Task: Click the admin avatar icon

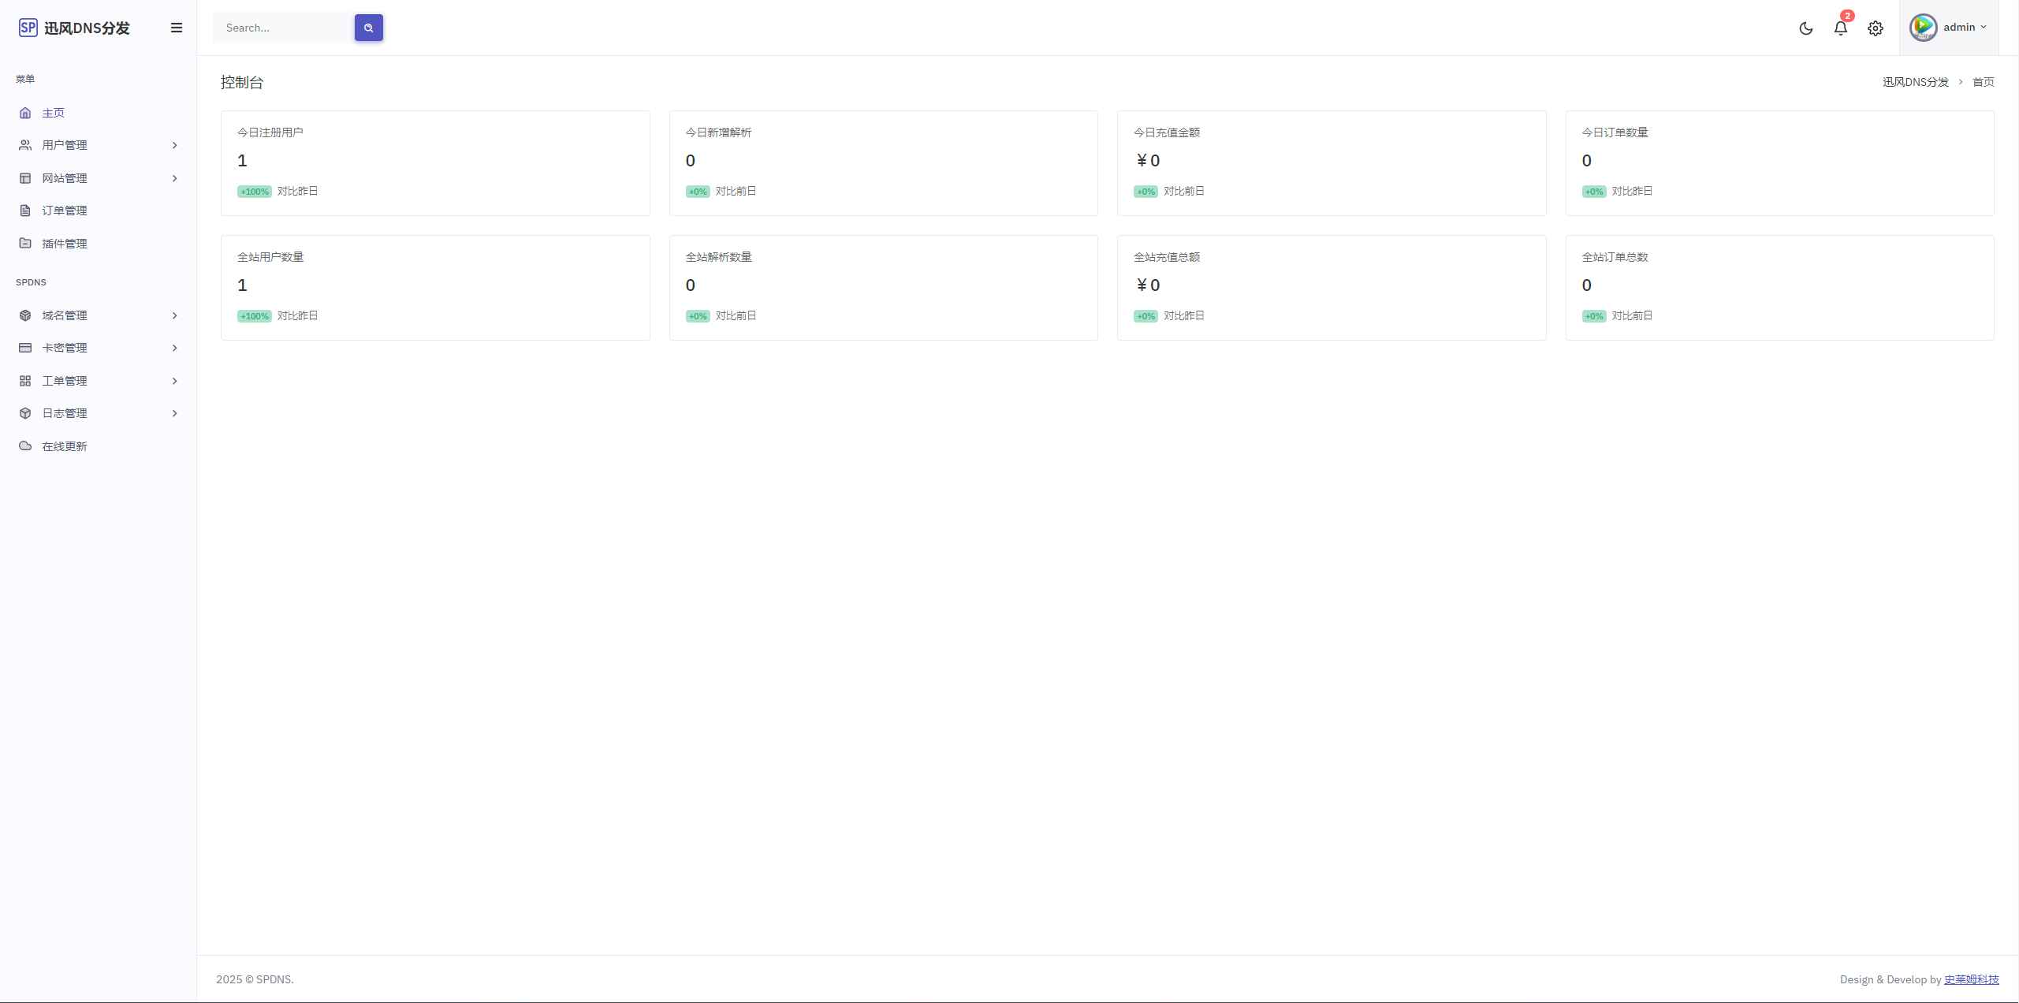Action: tap(1924, 26)
